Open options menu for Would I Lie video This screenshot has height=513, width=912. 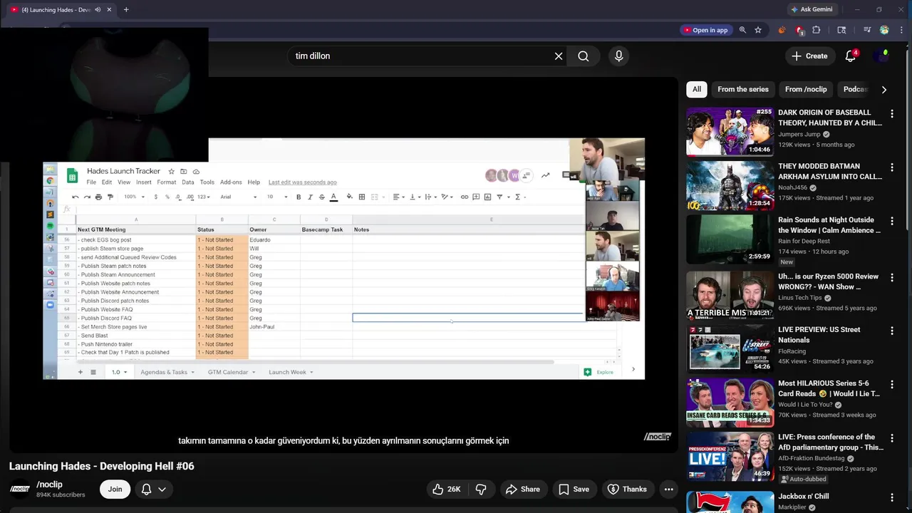click(x=891, y=385)
